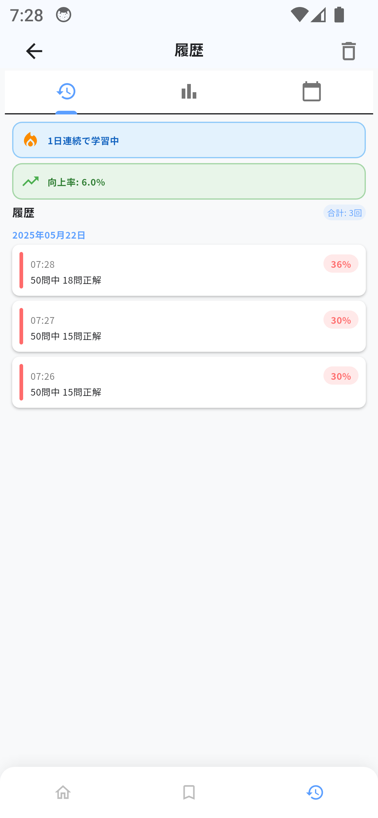Open the 1日連続で学習中 streak banner

(189, 140)
